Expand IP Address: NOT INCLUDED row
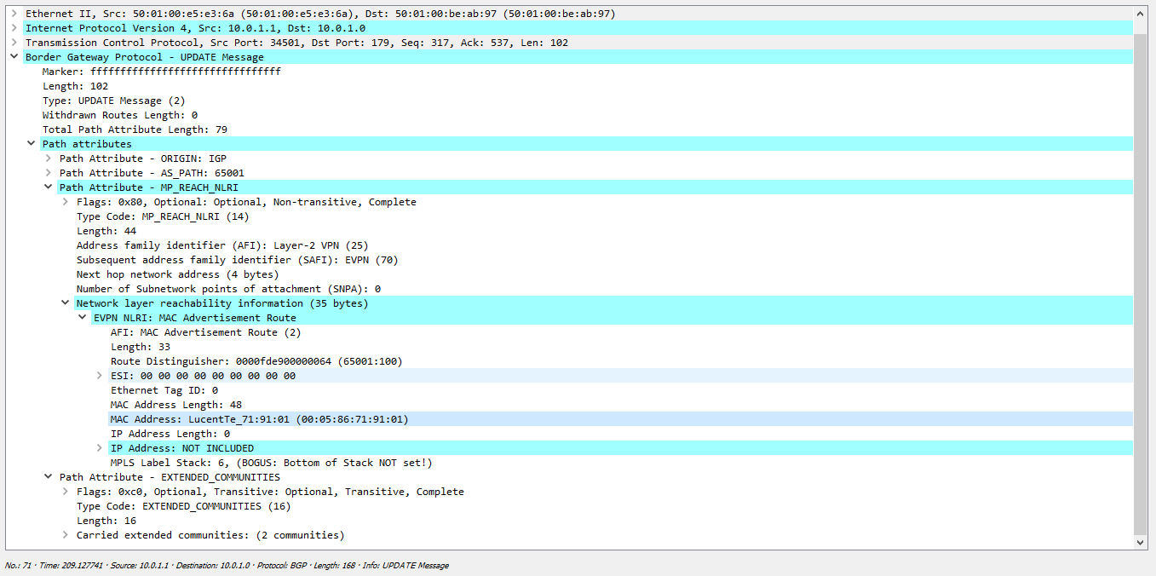The height and width of the screenshot is (576, 1156). click(x=100, y=448)
